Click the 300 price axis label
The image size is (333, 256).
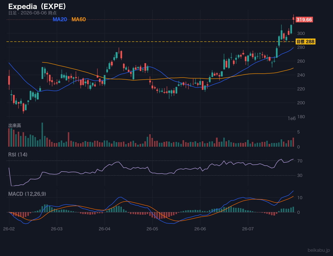coord(301,33)
